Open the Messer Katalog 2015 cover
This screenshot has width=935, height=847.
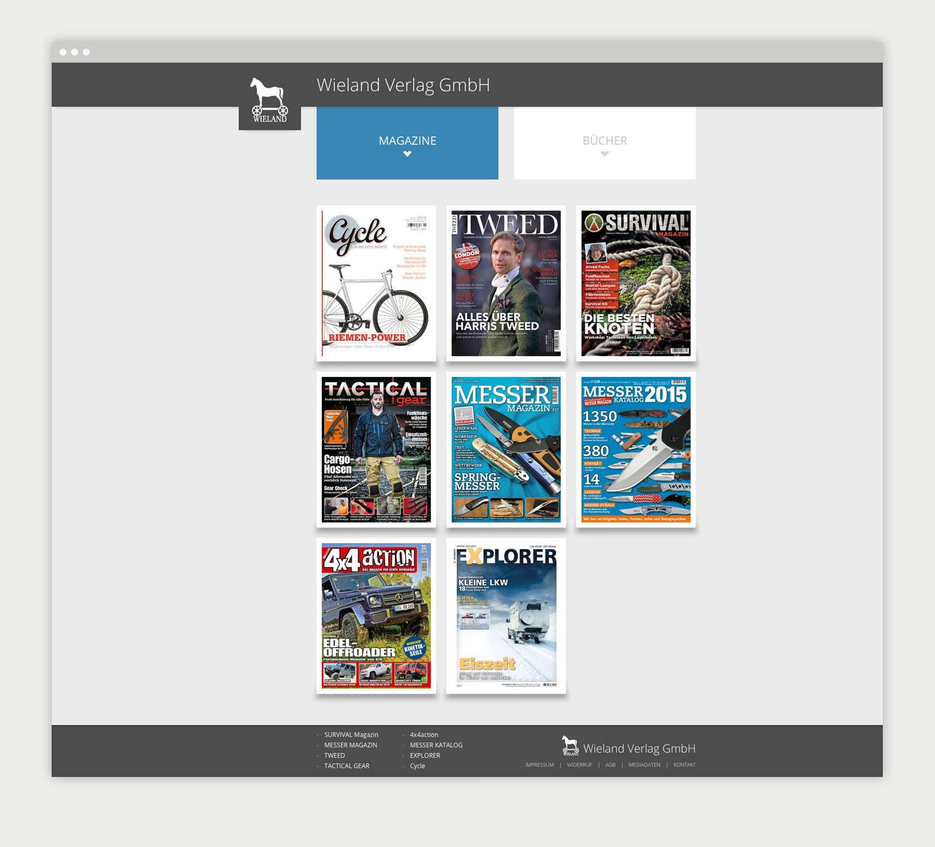pyautogui.click(x=636, y=450)
